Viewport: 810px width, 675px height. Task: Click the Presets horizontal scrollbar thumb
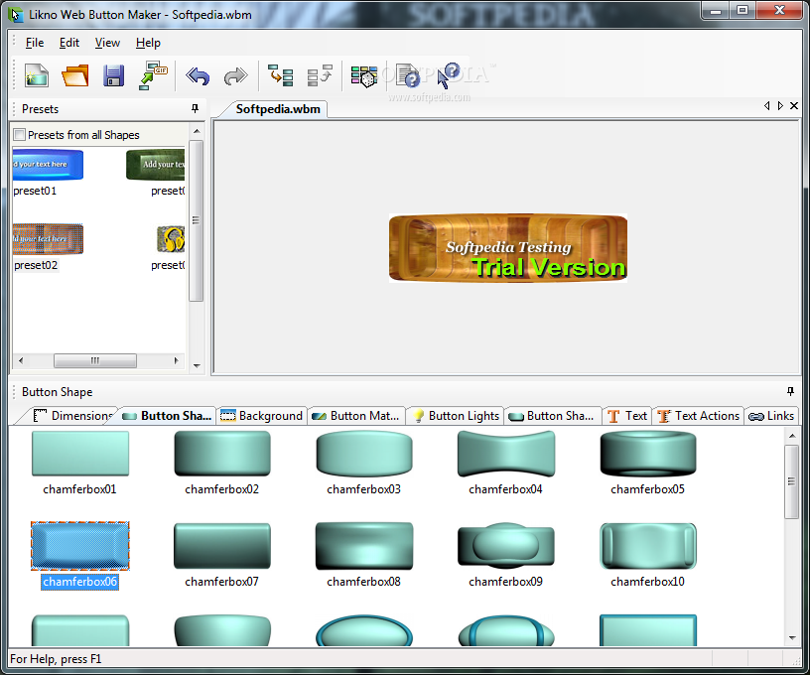[x=95, y=360]
